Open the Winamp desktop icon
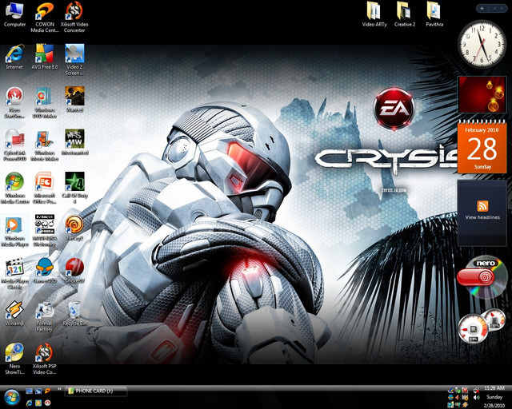This screenshot has width=512, height=409. coord(14,314)
